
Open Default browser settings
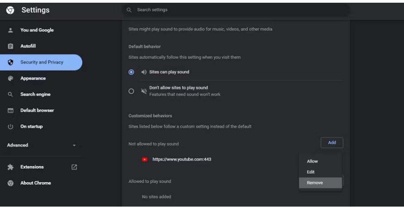[x=37, y=110]
